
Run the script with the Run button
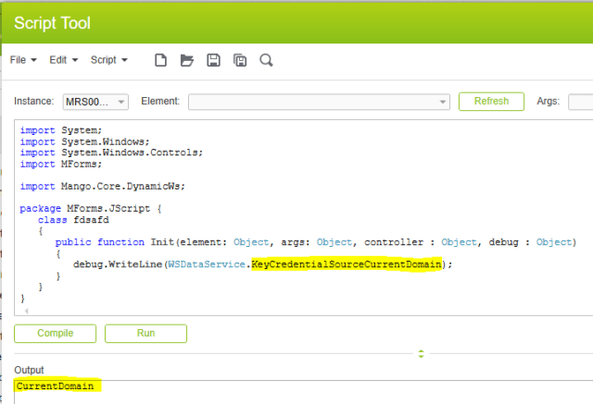[x=145, y=333]
